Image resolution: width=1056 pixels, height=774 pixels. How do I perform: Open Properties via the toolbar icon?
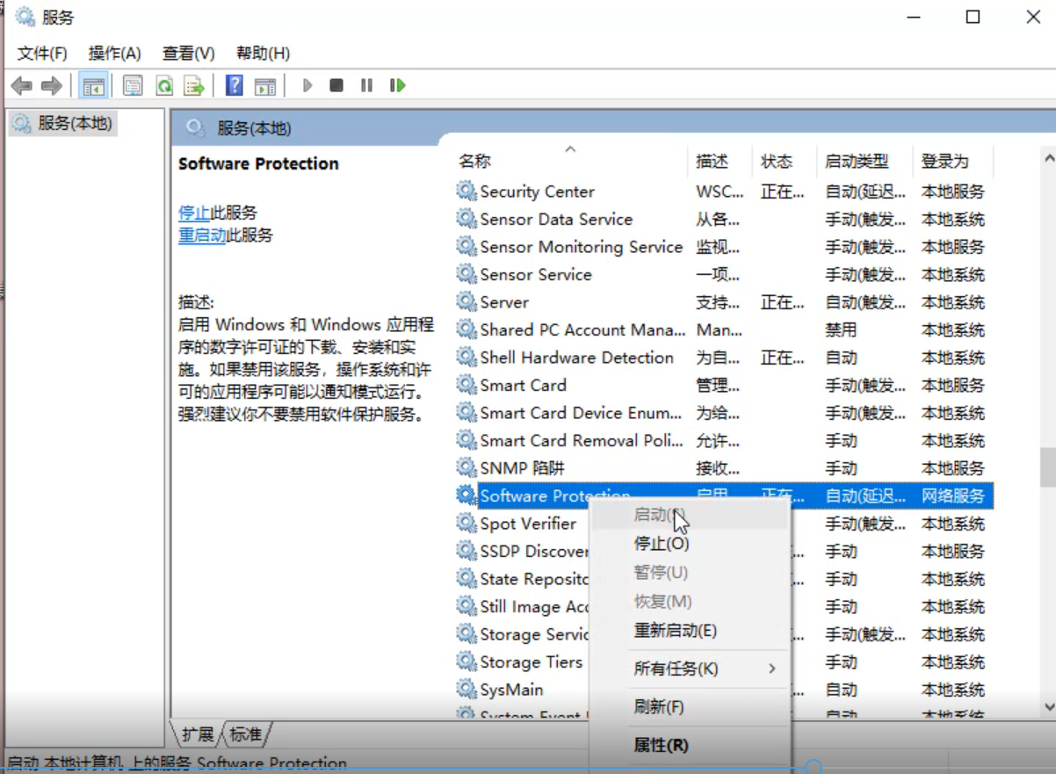(133, 85)
